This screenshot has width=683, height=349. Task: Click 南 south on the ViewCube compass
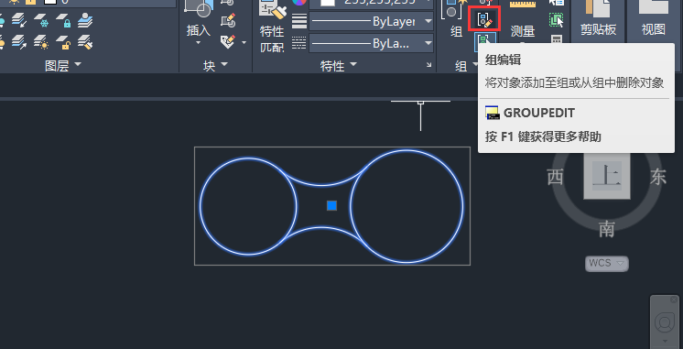606,228
